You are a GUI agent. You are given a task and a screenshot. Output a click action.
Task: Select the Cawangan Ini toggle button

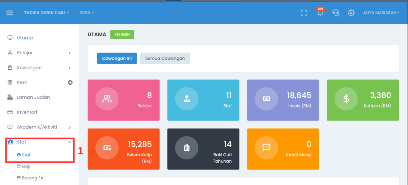click(117, 58)
